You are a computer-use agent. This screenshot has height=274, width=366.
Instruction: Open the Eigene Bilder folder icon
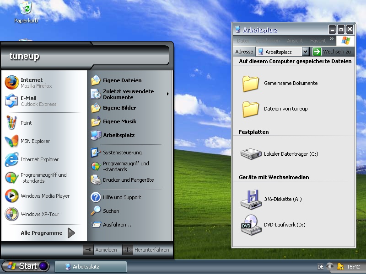coord(96,108)
